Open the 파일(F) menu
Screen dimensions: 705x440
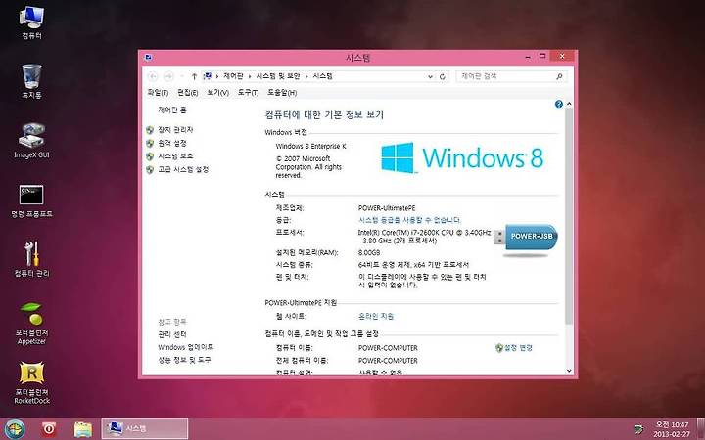(x=158, y=93)
